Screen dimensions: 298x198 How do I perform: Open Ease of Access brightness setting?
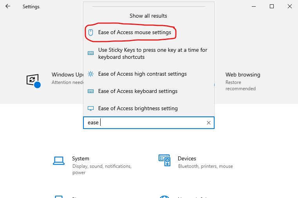138,109
